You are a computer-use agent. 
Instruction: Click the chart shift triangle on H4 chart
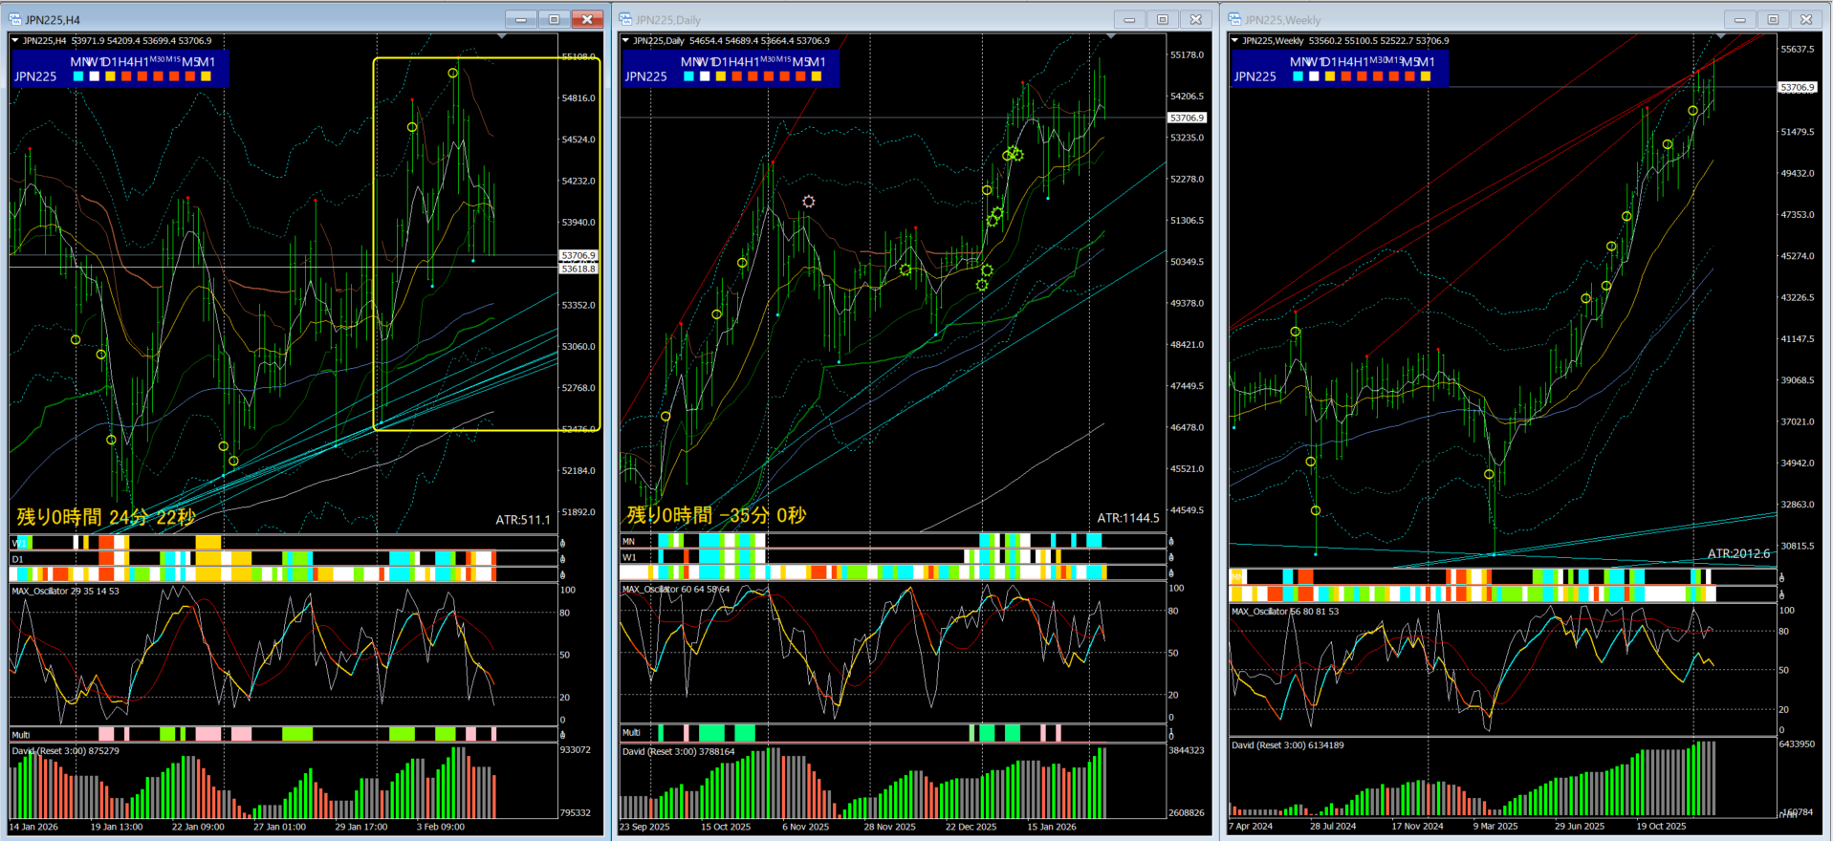(502, 36)
